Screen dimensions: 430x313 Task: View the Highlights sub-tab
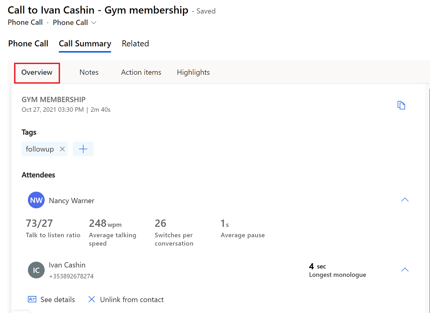[x=193, y=73]
